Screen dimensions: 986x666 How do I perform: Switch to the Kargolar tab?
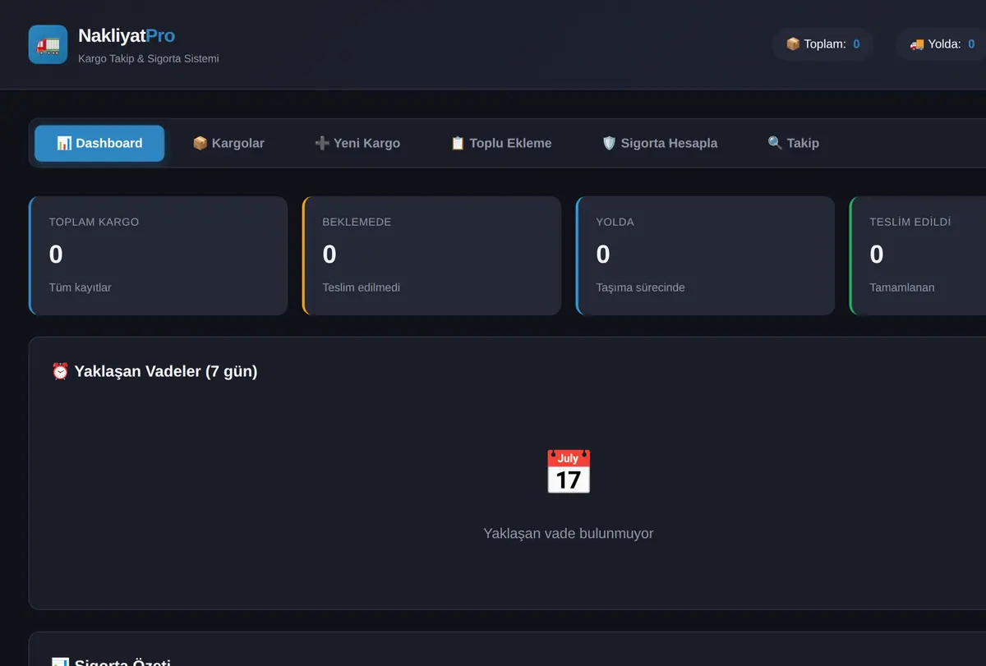coord(228,143)
